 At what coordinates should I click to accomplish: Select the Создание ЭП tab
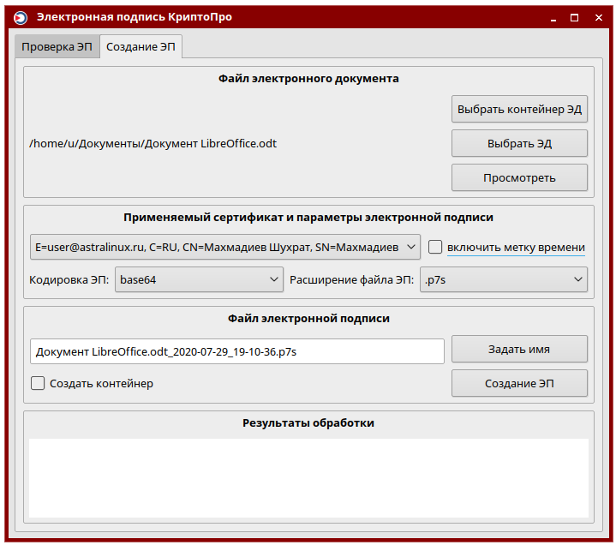(x=141, y=47)
